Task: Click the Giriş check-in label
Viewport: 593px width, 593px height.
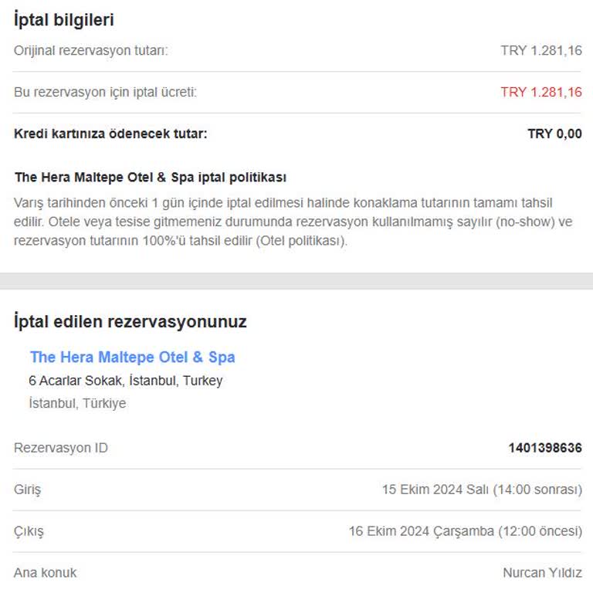Action: [28, 490]
